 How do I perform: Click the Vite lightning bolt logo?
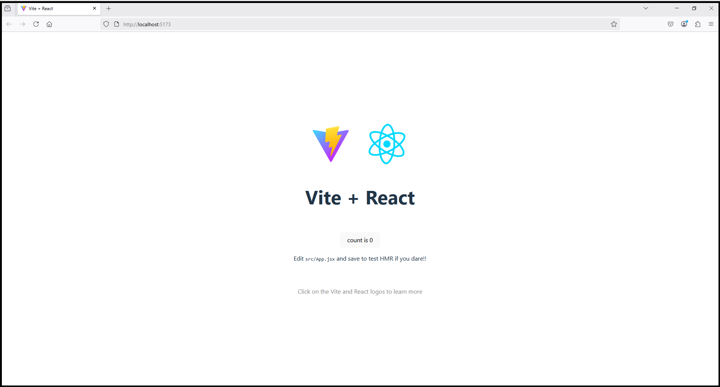pos(331,144)
